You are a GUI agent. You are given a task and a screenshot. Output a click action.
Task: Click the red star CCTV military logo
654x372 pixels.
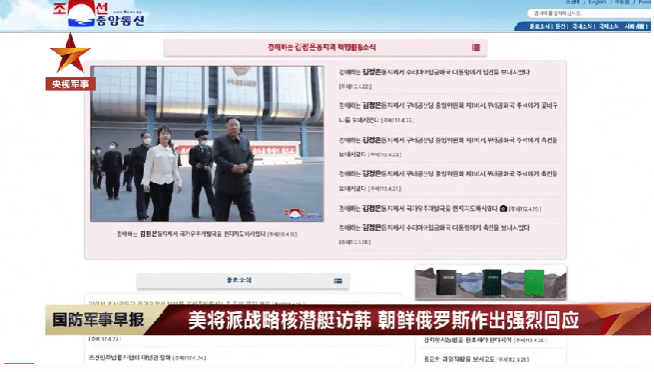70,53
